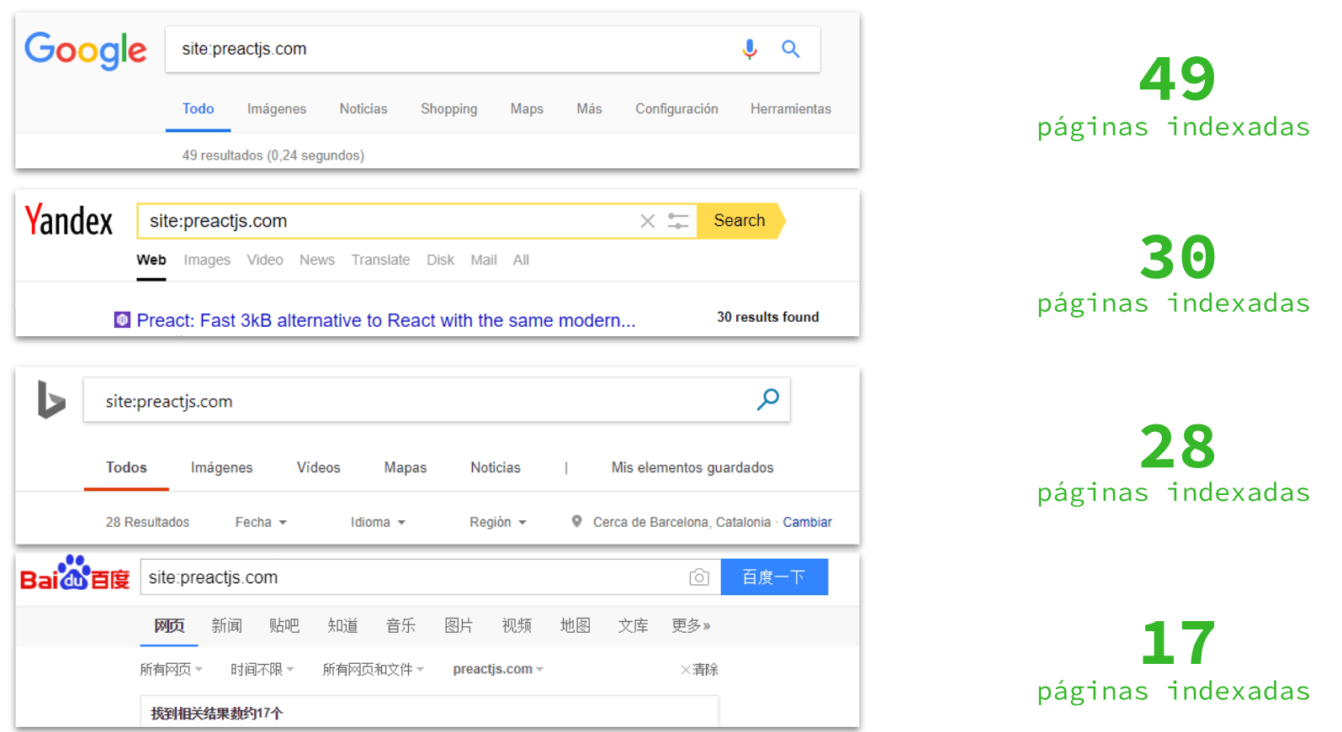1342x732 pixels.
Task: Switch to Baidu 地图 maps tab
Action: [x=575, y=625]
